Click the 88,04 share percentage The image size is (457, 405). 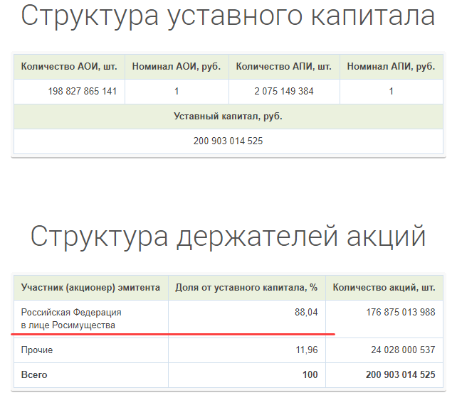point(305,313)
